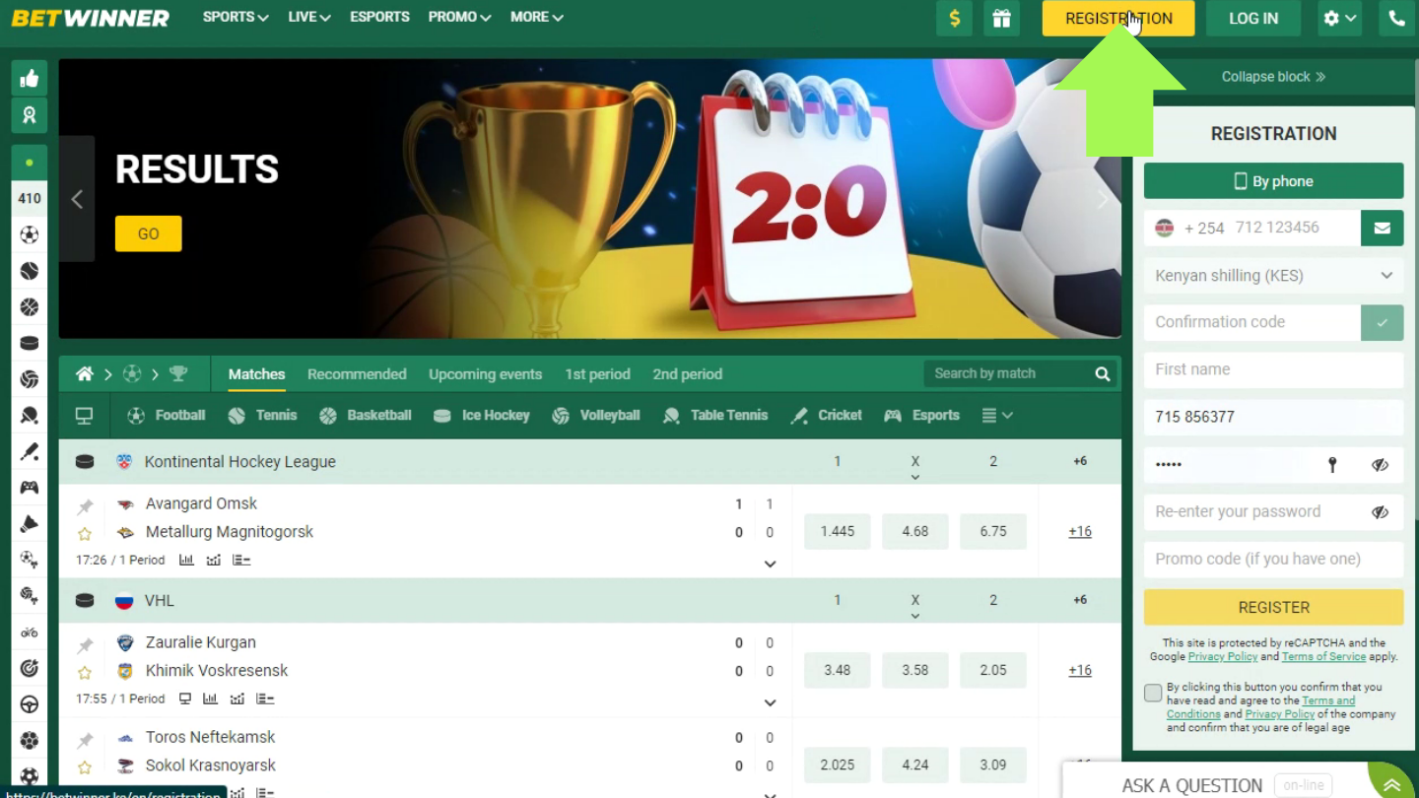Open Kenyan shilling currency dropdown

(x=1273, y=275)
